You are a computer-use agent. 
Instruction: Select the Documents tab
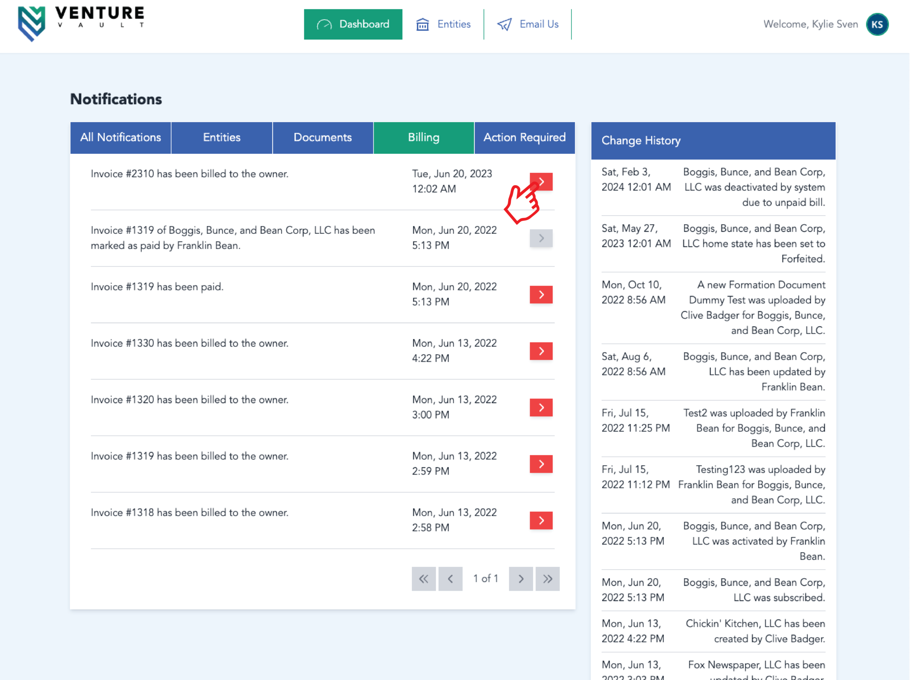pyautogui.click(x=323, y=137)
